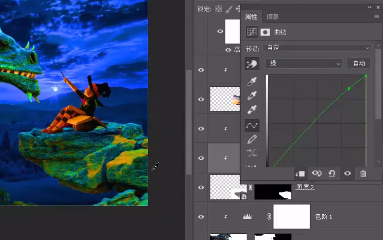Choose the pencil draw curve tool
Image resolution: width=383 pixels, height=240 pixels.
coord(252,139)
